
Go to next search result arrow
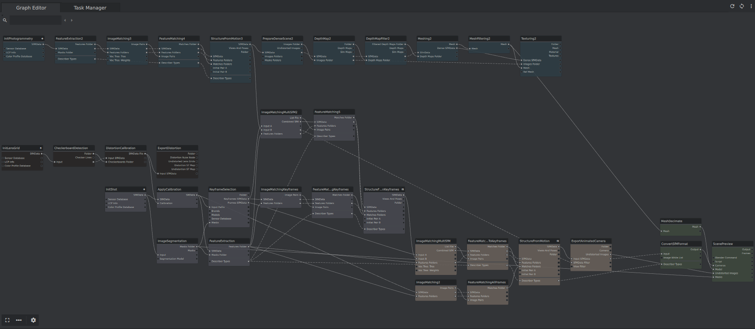(x=72, y=20)
